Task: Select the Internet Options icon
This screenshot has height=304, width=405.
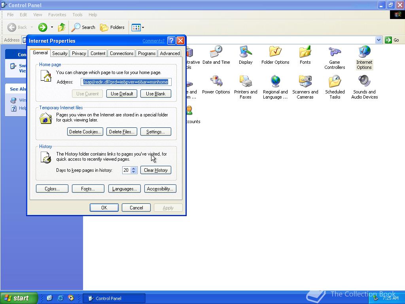Action: pos(364,58)
